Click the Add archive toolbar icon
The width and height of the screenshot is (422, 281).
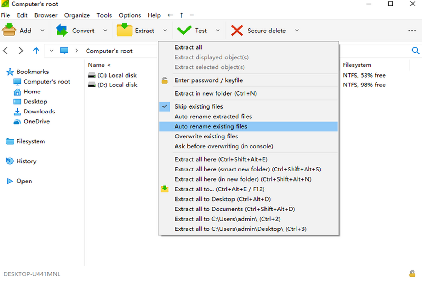[9, 30]
